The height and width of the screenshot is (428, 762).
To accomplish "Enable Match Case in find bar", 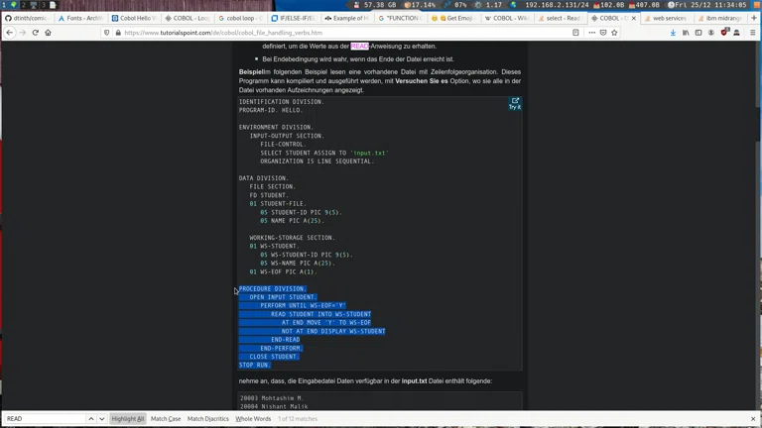I will pos(166,419).
